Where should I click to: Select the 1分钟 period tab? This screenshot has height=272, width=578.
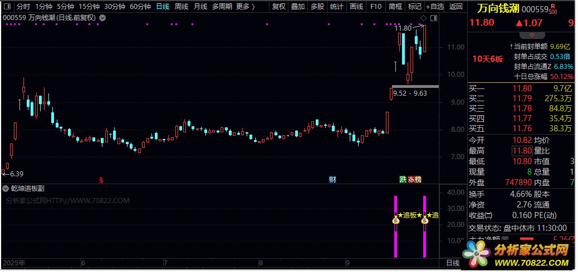pyautogui.click(x=43, y=7)
